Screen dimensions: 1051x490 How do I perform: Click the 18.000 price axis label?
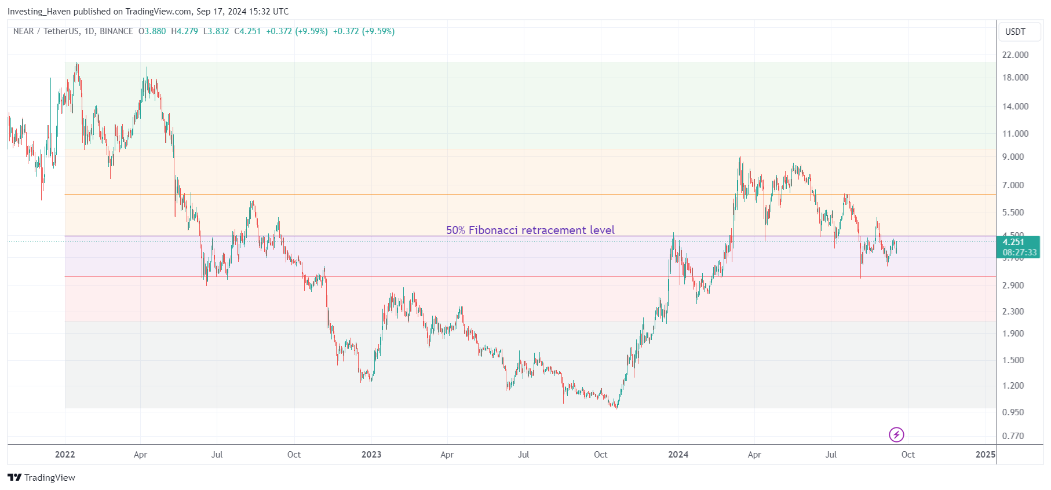(1016, 78)
